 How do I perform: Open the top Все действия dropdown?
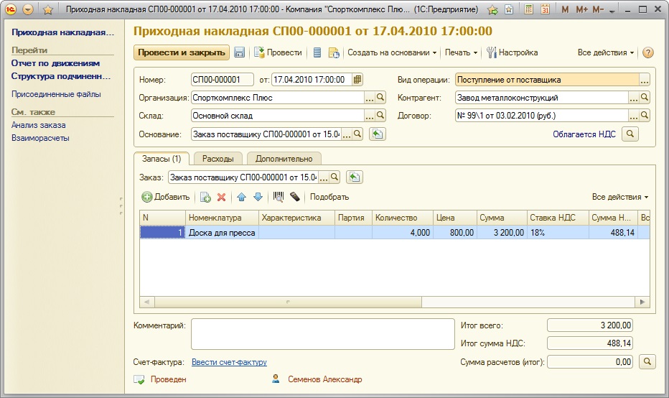pos(605,52)
